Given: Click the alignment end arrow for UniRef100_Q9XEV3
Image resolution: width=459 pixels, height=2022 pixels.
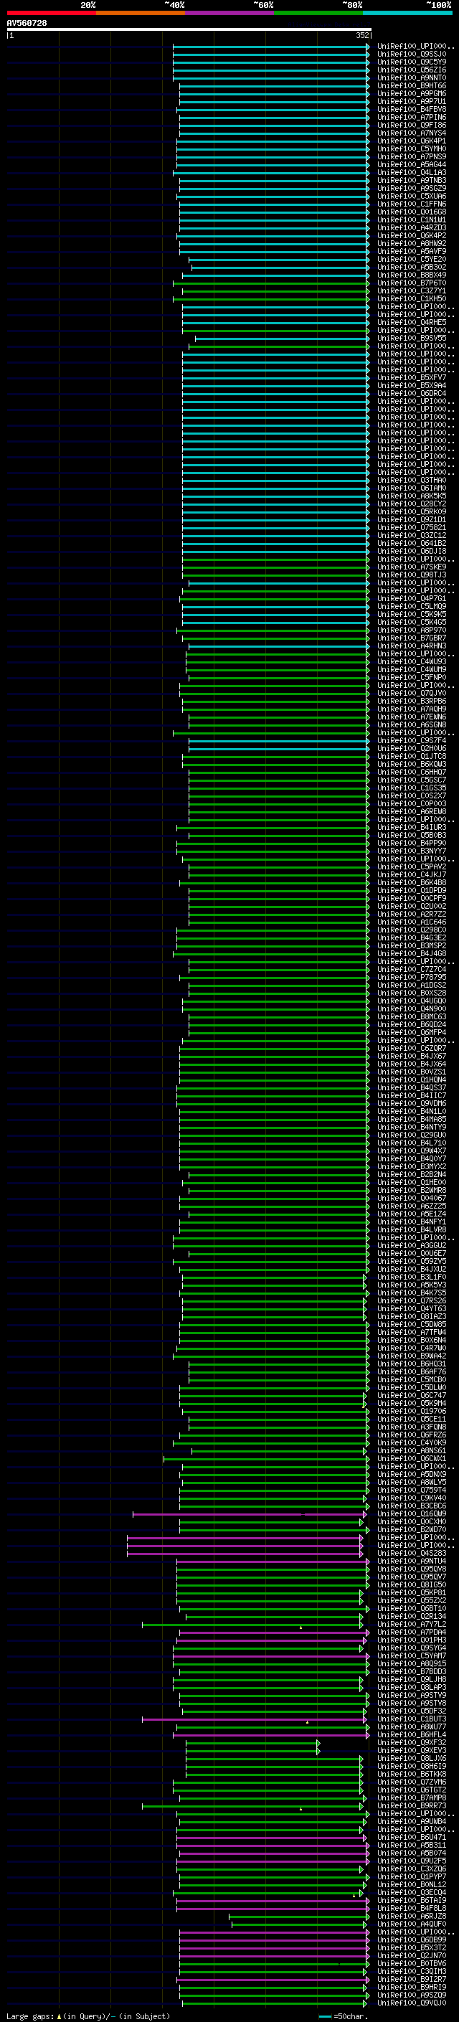Looking at the screenshot, I should pyautogui.click(x=318, y=1750).
